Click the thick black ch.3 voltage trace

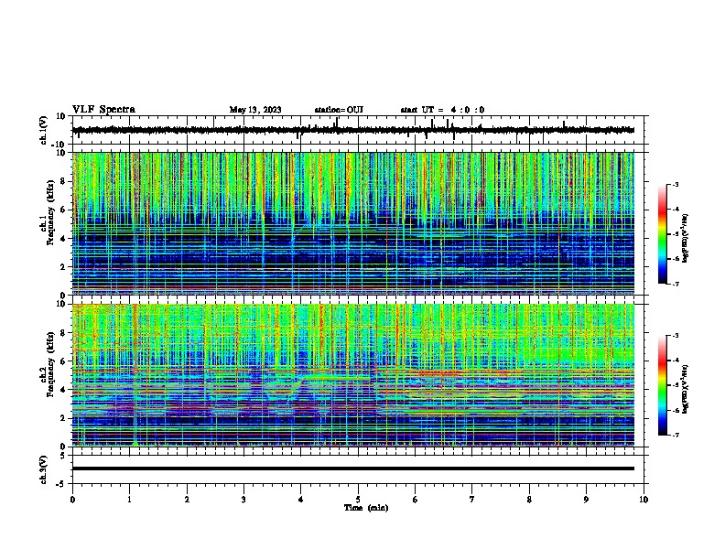pos(352,468)
